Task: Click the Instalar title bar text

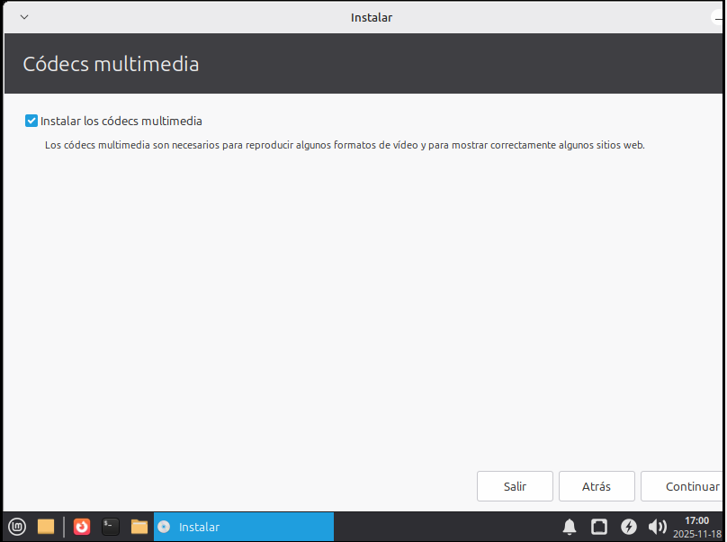Action: point(372,16)
